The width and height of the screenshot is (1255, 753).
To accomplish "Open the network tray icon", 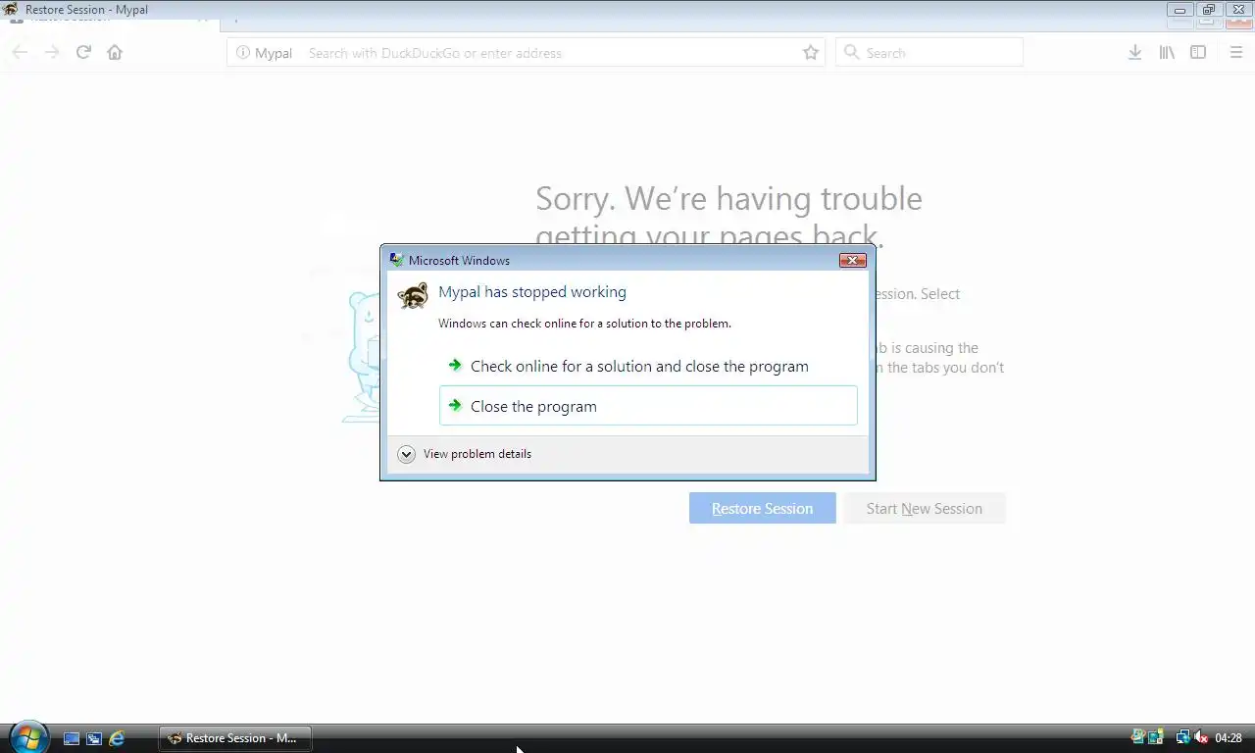I will click(x=1182, y=737).
